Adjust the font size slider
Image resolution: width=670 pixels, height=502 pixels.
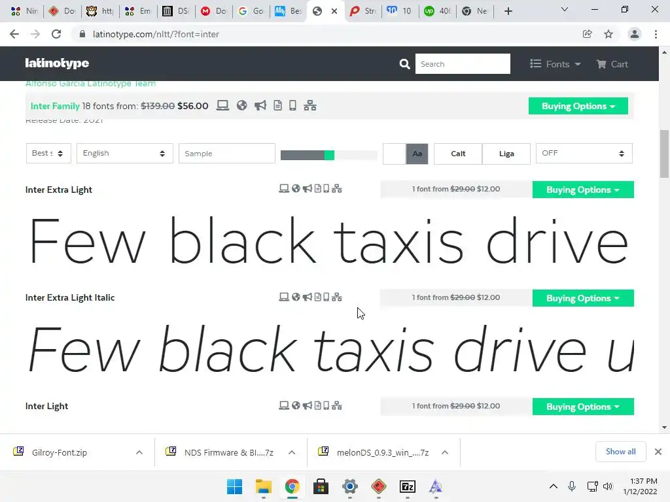click(328, 156)
